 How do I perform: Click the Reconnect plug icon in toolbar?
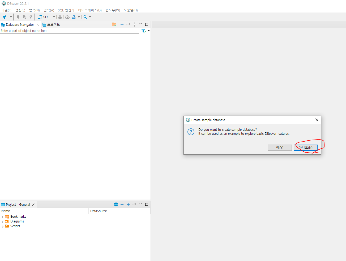click(x=24, y=17)
